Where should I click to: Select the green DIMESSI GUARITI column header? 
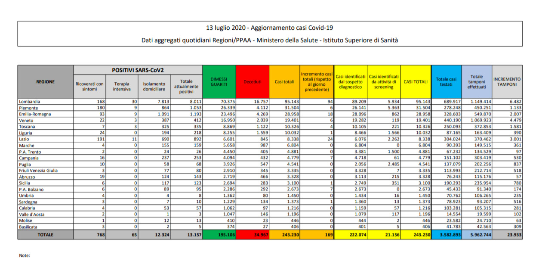coord(219,81)
